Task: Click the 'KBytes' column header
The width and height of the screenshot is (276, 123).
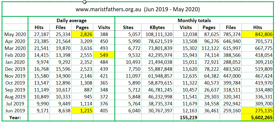Action: tap(157, 27)
